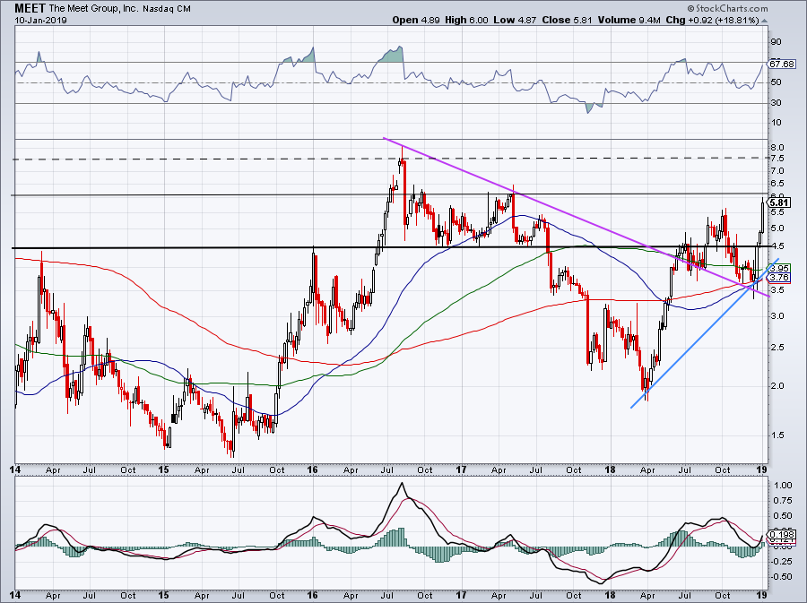
Task: Click the Chg +0.92 (+18.81%) reading
Action: (x=713, y=20)
